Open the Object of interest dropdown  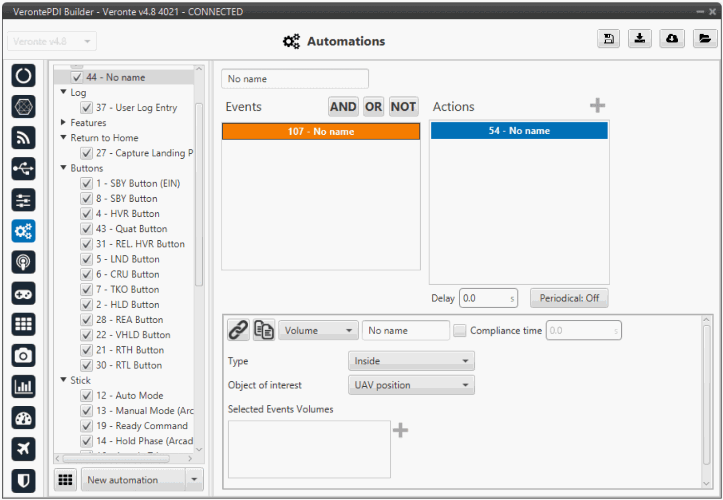pos(411,385)
